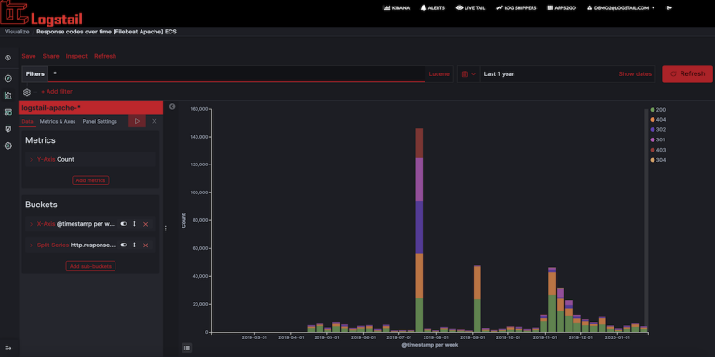Viewport: 715px width, 357px height.
Task: Click the 404 legend color swatch
Action: (x=653, y=119)
